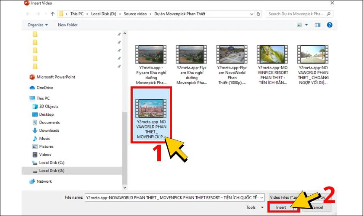Open the view options dropdown arrow
Image resolution: width=363 pixels, height=216 pixels.
pyautogui.click(x=306, y=25)
